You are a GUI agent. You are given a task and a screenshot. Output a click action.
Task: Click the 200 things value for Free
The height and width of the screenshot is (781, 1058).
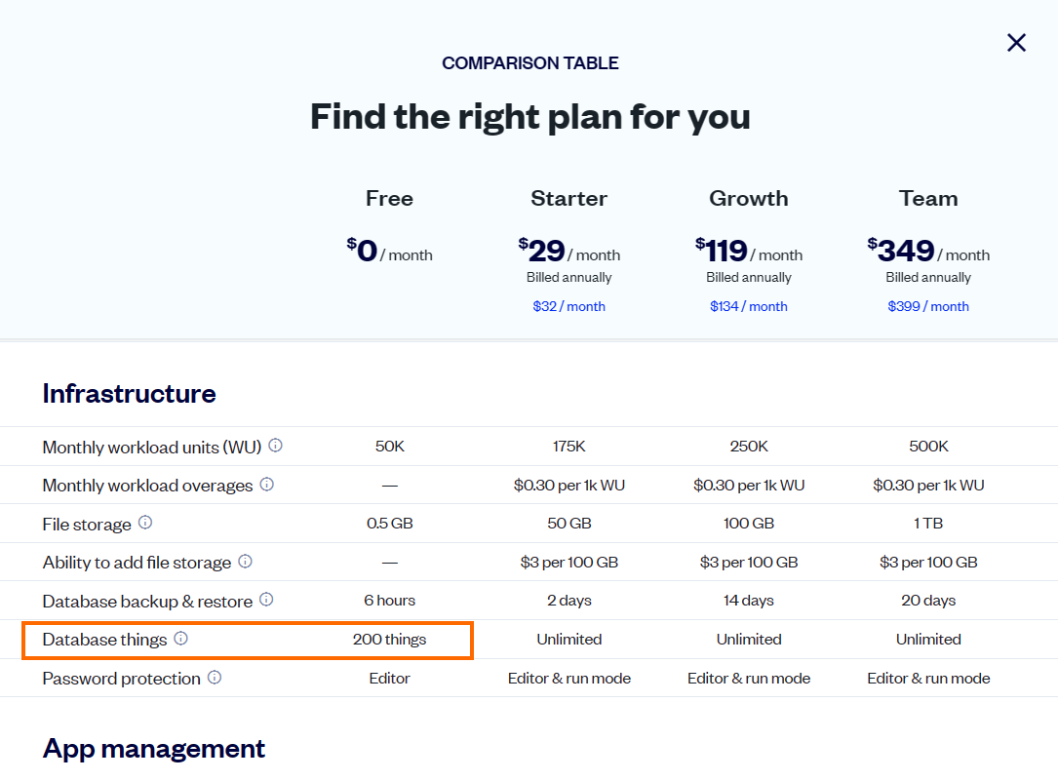pos(389,640)
